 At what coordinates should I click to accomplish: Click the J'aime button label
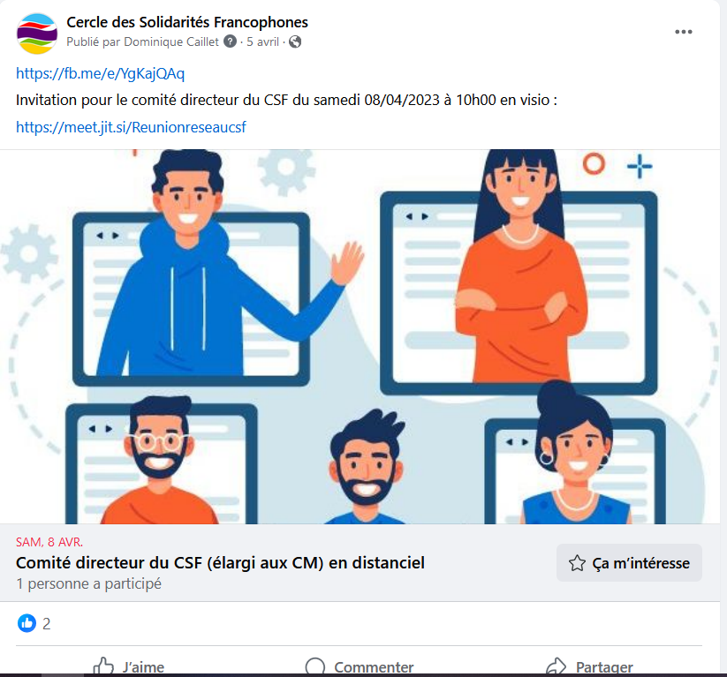(x=143, y=666)
